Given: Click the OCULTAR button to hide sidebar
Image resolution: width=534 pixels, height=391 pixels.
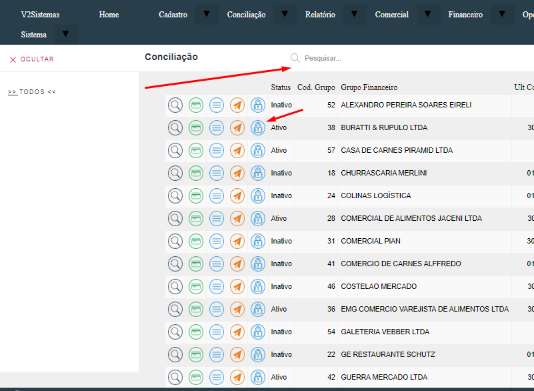Looking at the screenshot, I should coord(32,59).
